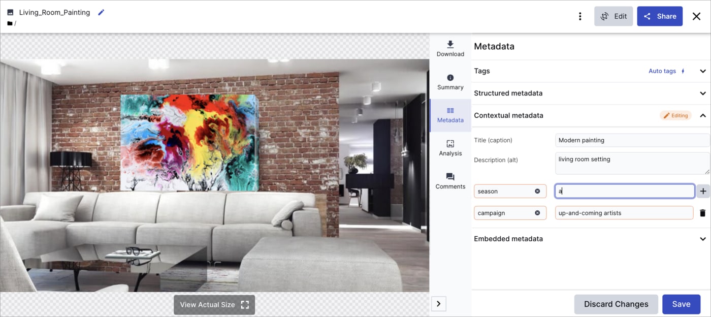Click the plus icon to add season entry
711x317 pixels.
(x=703, y=191)
